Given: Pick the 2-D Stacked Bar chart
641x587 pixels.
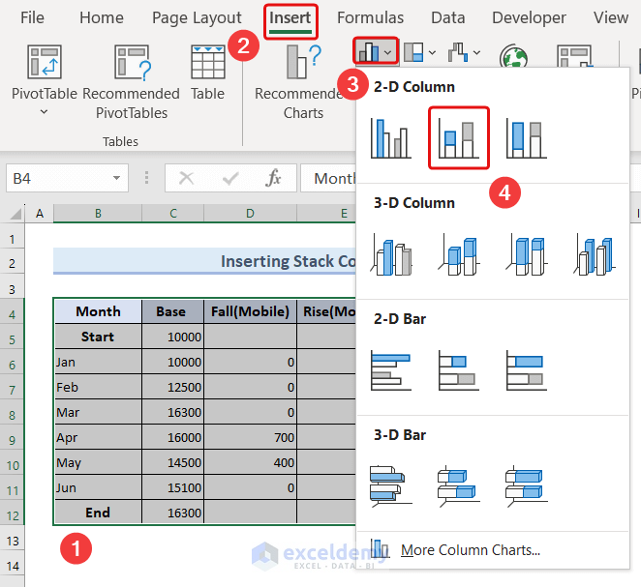Looking at the screenshot, I should tap(458, 370).
